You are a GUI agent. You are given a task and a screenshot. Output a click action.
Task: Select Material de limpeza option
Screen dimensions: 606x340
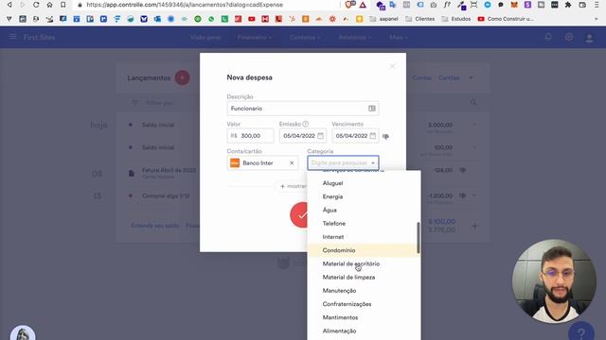pos(348,277)
